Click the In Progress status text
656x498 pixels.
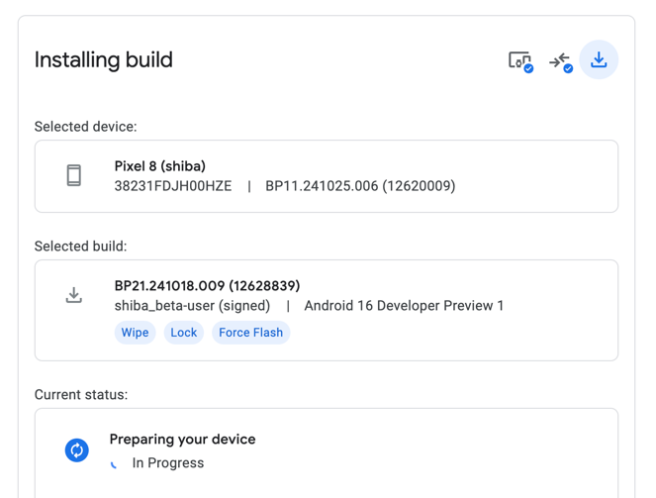(168, 463)
